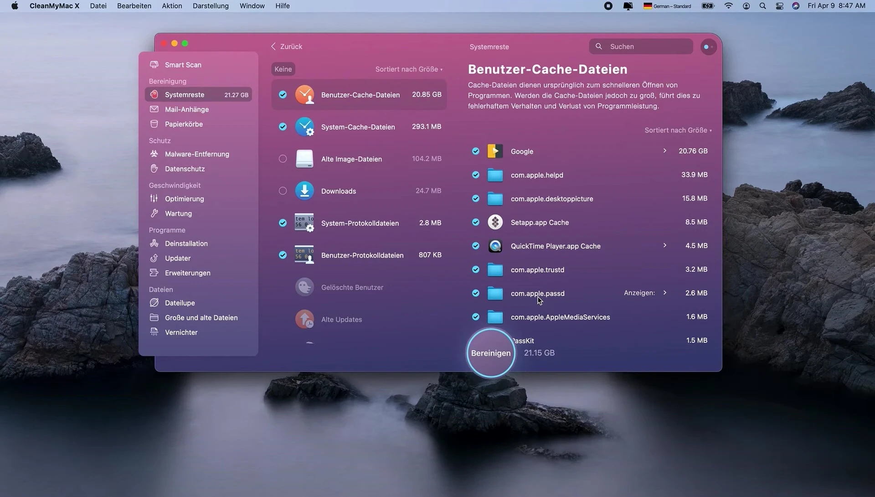Open Dateilupe icon in sidebar

pos(154,303)
